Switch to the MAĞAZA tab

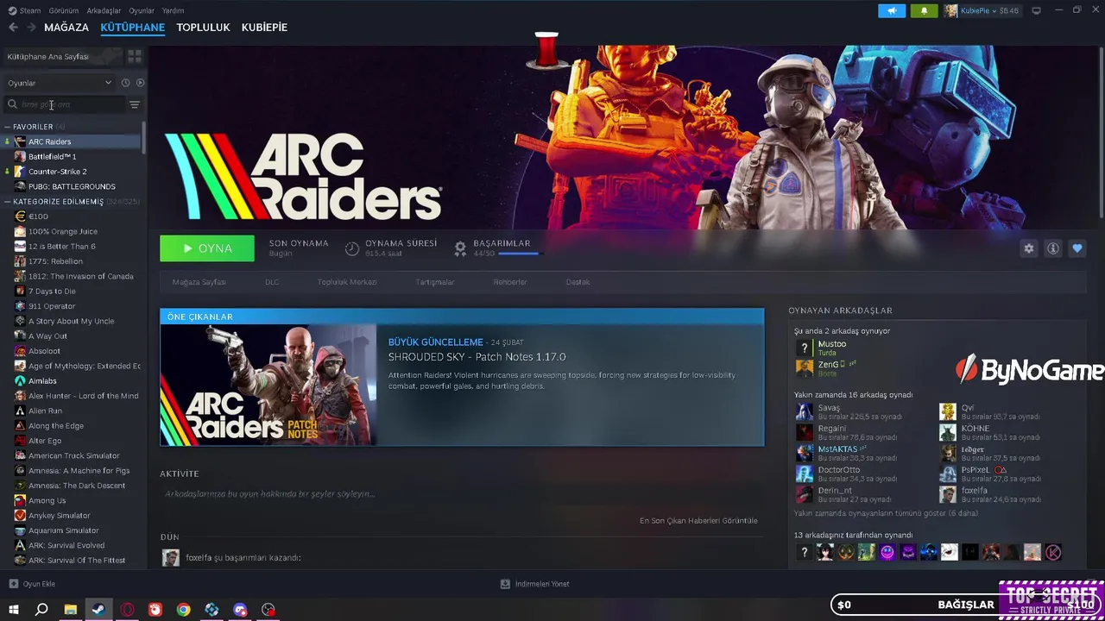tap(66, 28)
